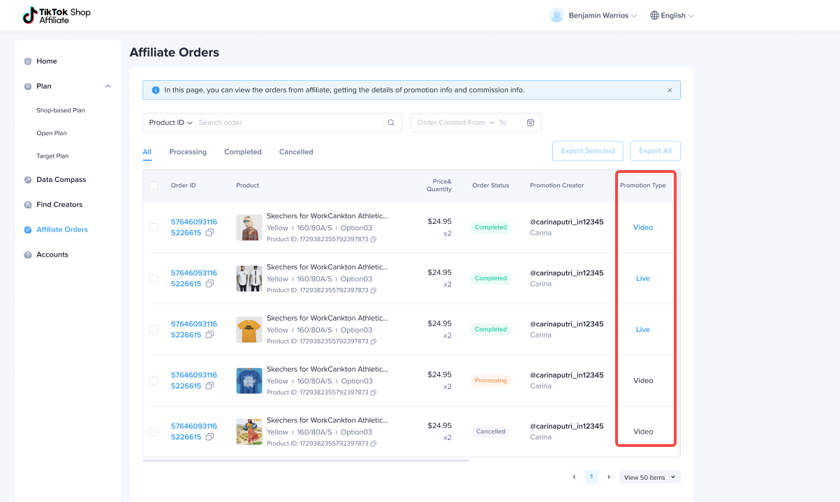Copy the Product ID in the second row
Screen dimensions: 840x502
pyautogui.click(x=374, y=291)
